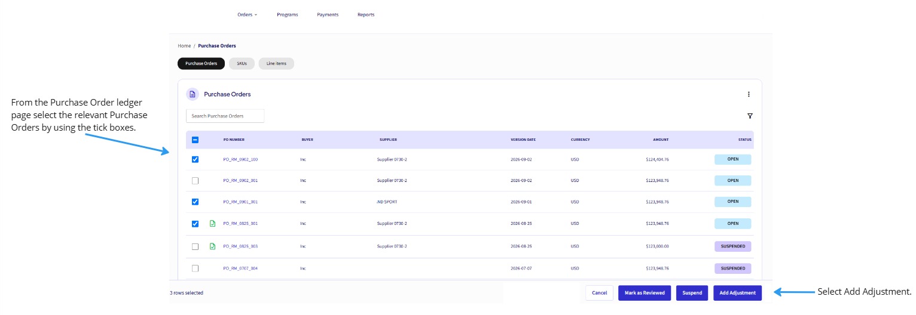
Task: Open the PO_RM_0825_003 purchase order link
Action: pos(240,246)
